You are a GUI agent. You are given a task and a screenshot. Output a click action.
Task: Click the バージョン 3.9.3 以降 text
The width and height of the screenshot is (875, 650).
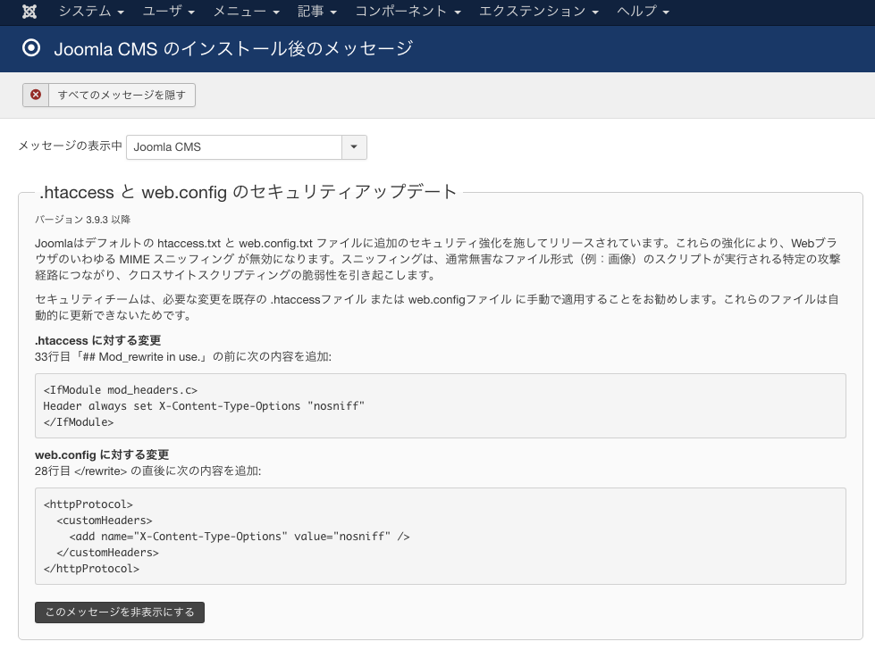pos(83,219)
